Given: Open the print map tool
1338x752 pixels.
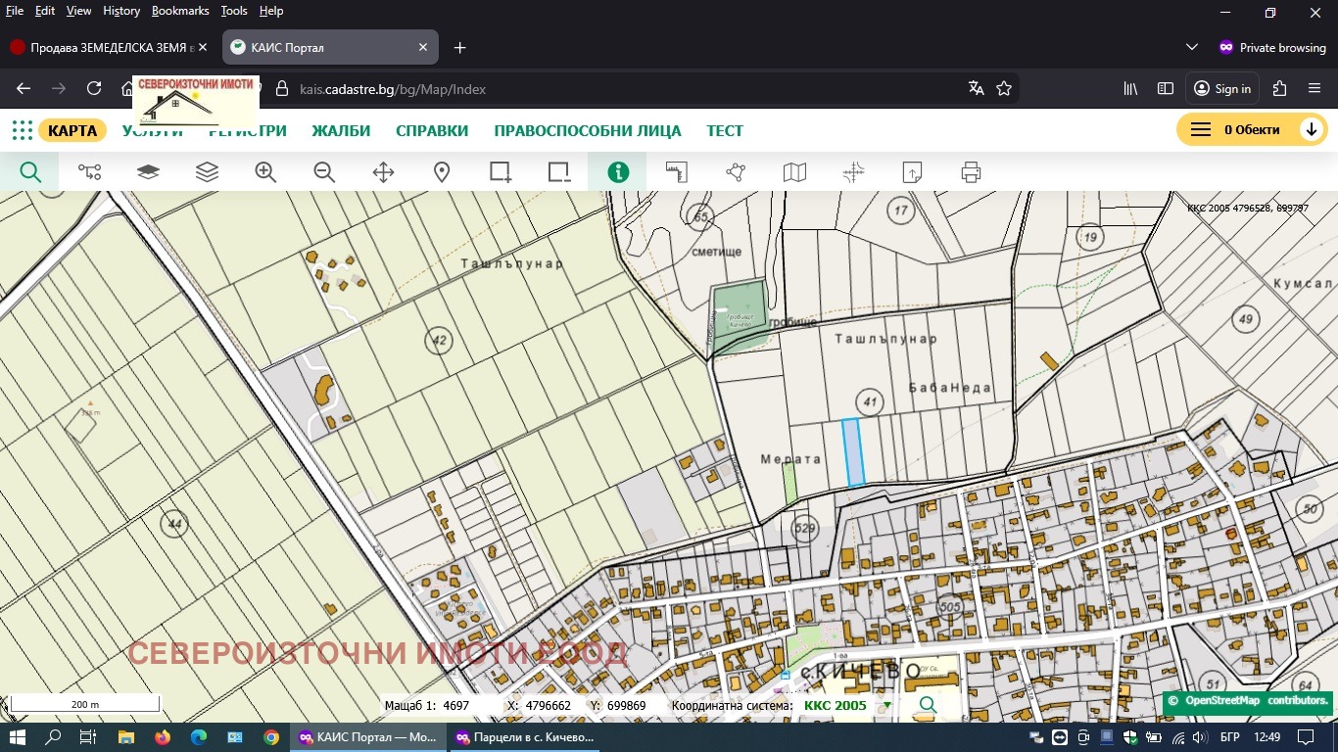Looking at the screenshot, I should 971,172.
